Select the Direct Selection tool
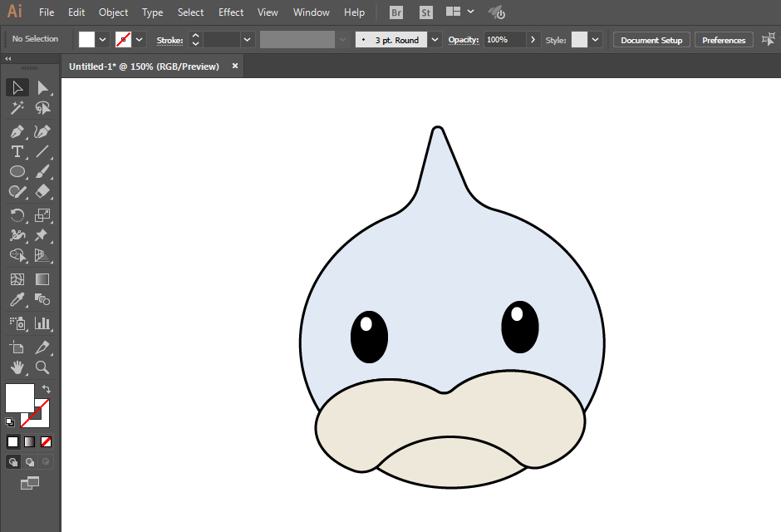This screenshot has height=532, width=781. [42, 88]
